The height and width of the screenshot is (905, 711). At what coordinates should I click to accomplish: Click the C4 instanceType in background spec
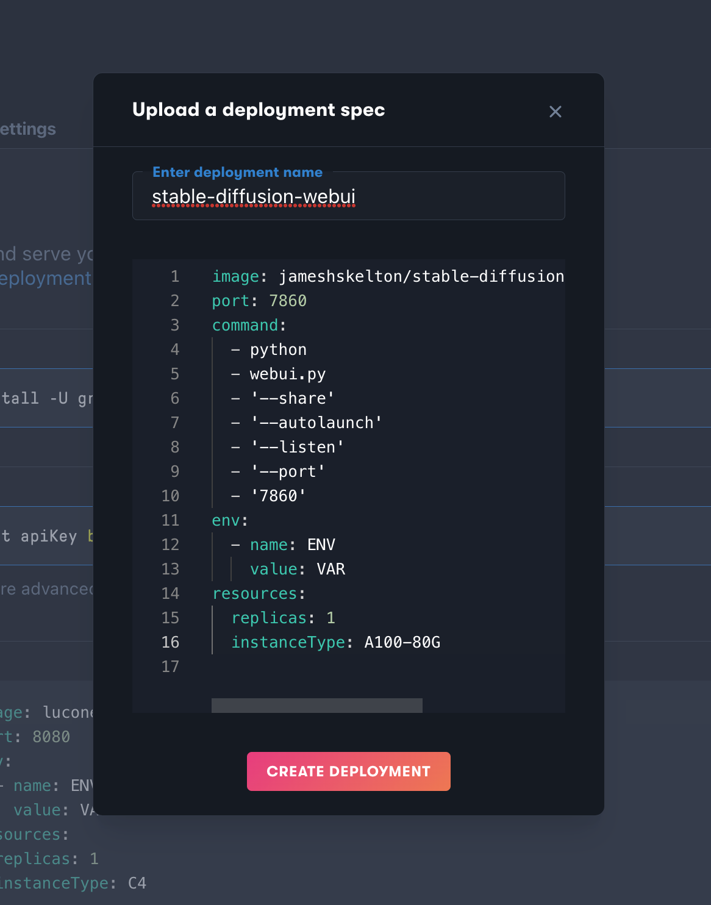(137, 883)
